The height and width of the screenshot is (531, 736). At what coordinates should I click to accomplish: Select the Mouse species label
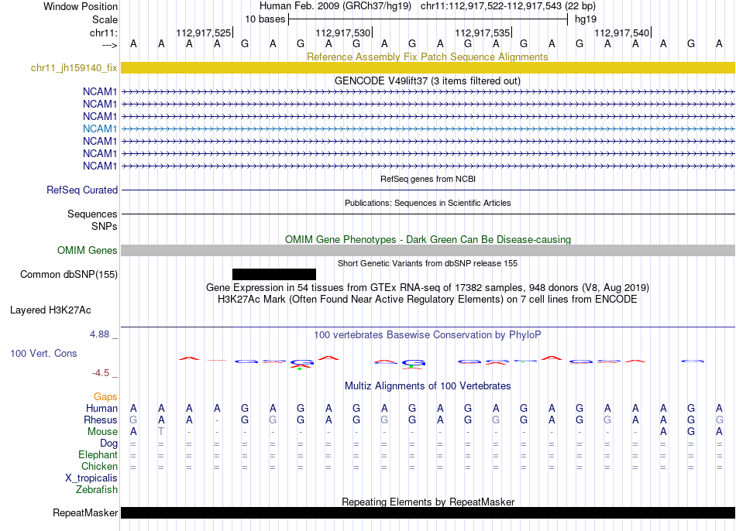pos(102,432)
